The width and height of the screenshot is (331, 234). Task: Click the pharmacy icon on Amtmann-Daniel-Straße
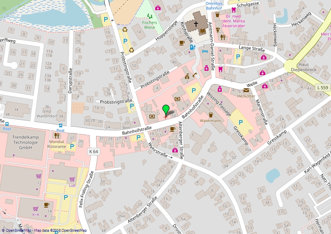coord(206,68)
